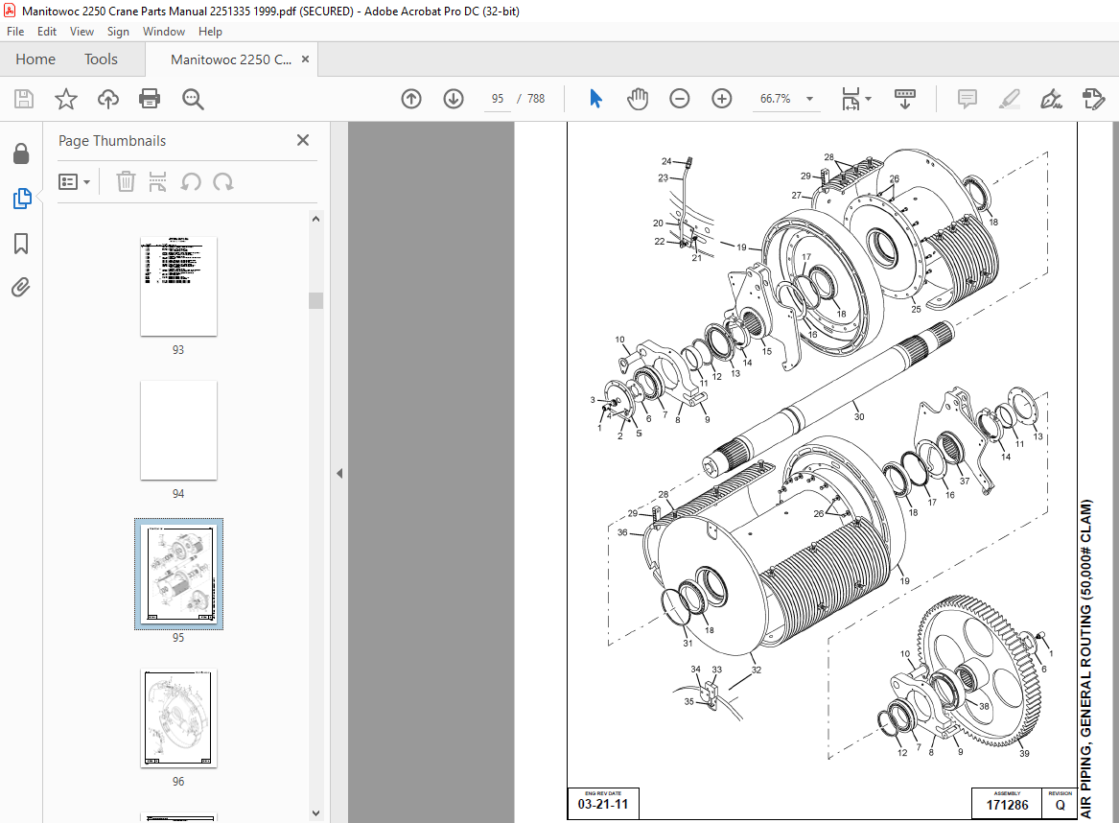Click the Share and send file icon
Viewport: 1119px width, 823px height.
coord(1093,99)
